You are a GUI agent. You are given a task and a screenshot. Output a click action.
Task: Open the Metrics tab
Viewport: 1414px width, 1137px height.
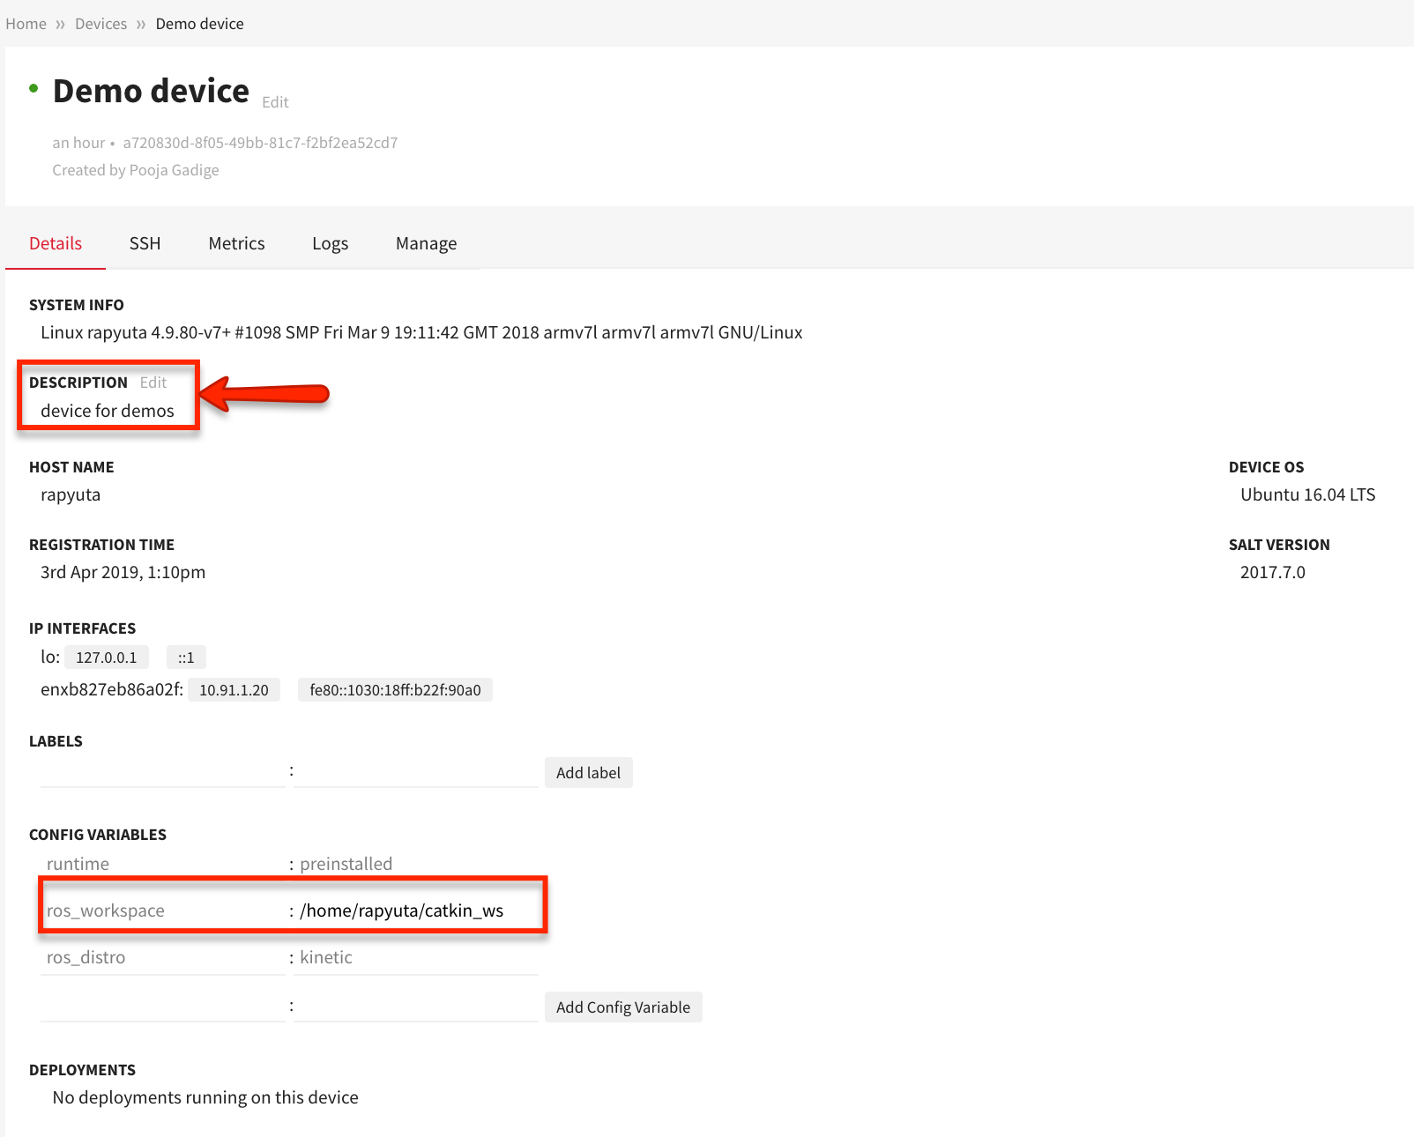tap(236, 243)
